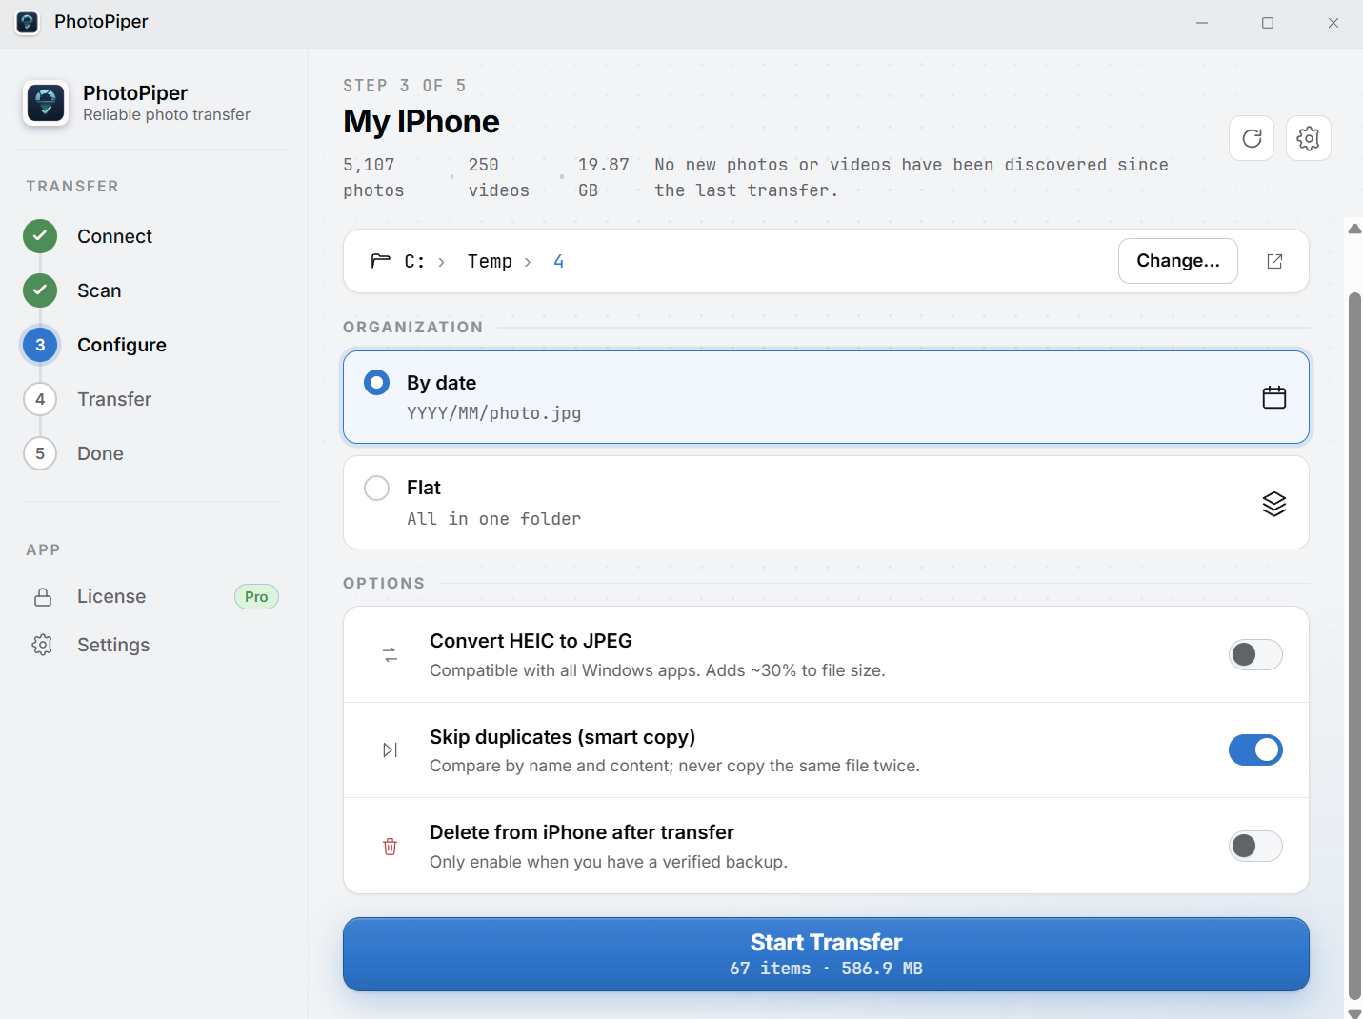
Task: Open the Transfer step
Action: point(114,399)
